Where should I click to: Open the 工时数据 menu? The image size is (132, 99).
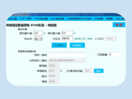(99, 19)
